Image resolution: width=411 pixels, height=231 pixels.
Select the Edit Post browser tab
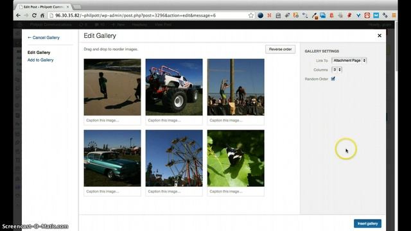pyautogui.click(x=44, y=7)
